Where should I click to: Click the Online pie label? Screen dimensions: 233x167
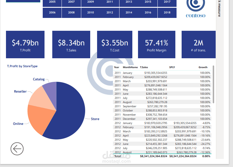(x=18, y=124)
